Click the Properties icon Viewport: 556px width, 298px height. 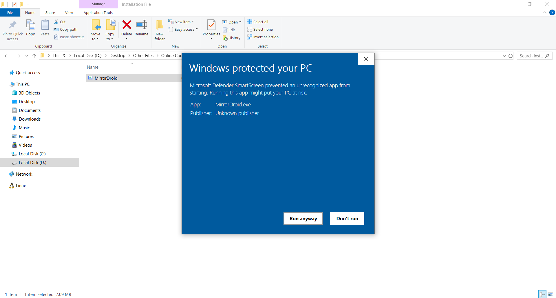211,25
